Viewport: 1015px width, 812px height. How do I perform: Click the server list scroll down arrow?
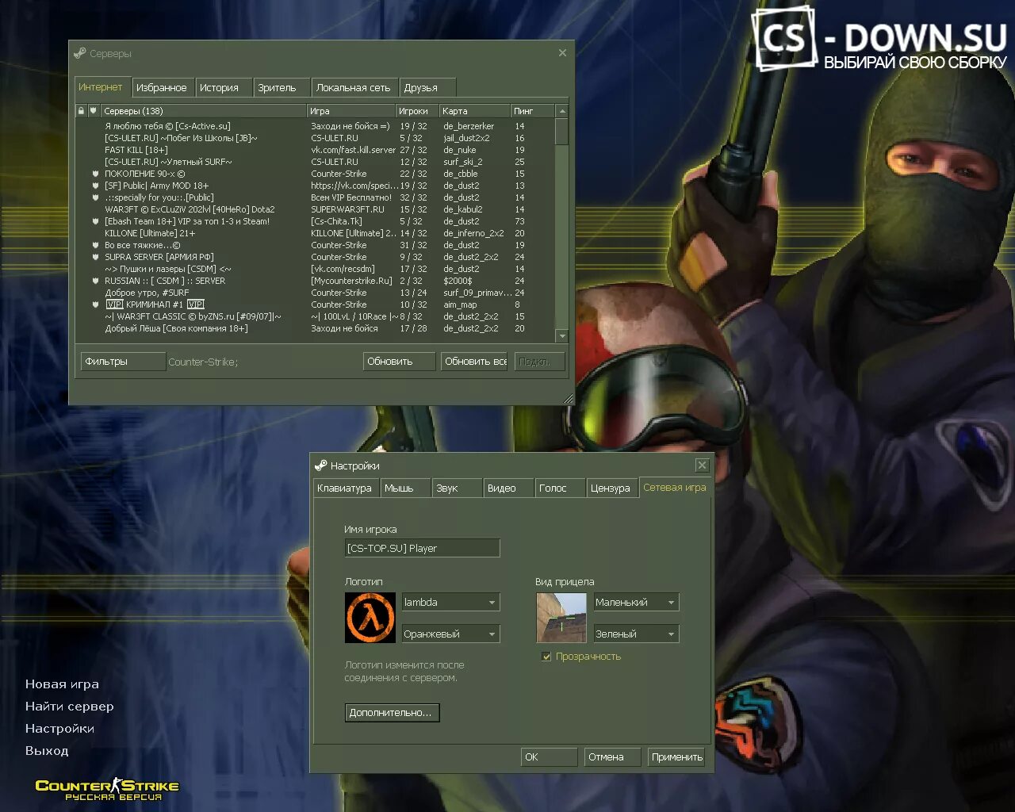(562, 336)
